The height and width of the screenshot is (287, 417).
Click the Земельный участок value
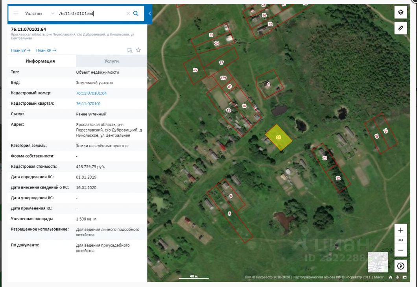pos(94,83)
